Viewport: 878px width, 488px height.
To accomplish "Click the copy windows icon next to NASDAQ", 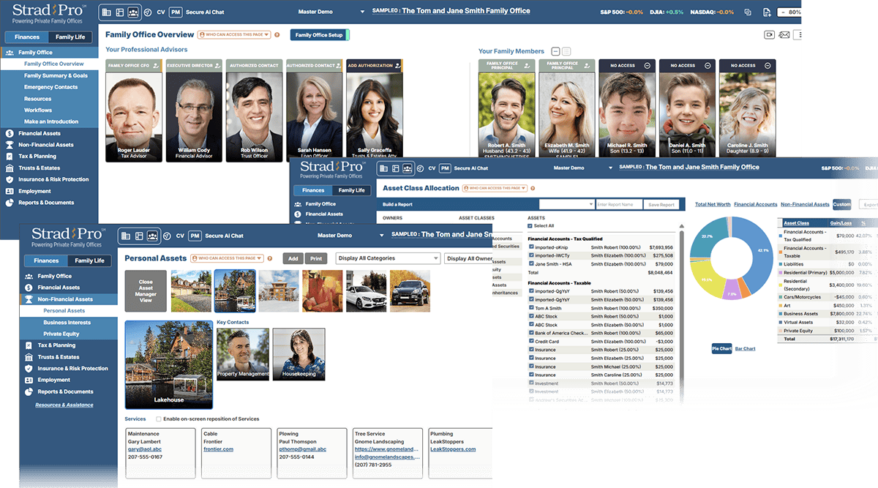I will click(x=747, y=12).
